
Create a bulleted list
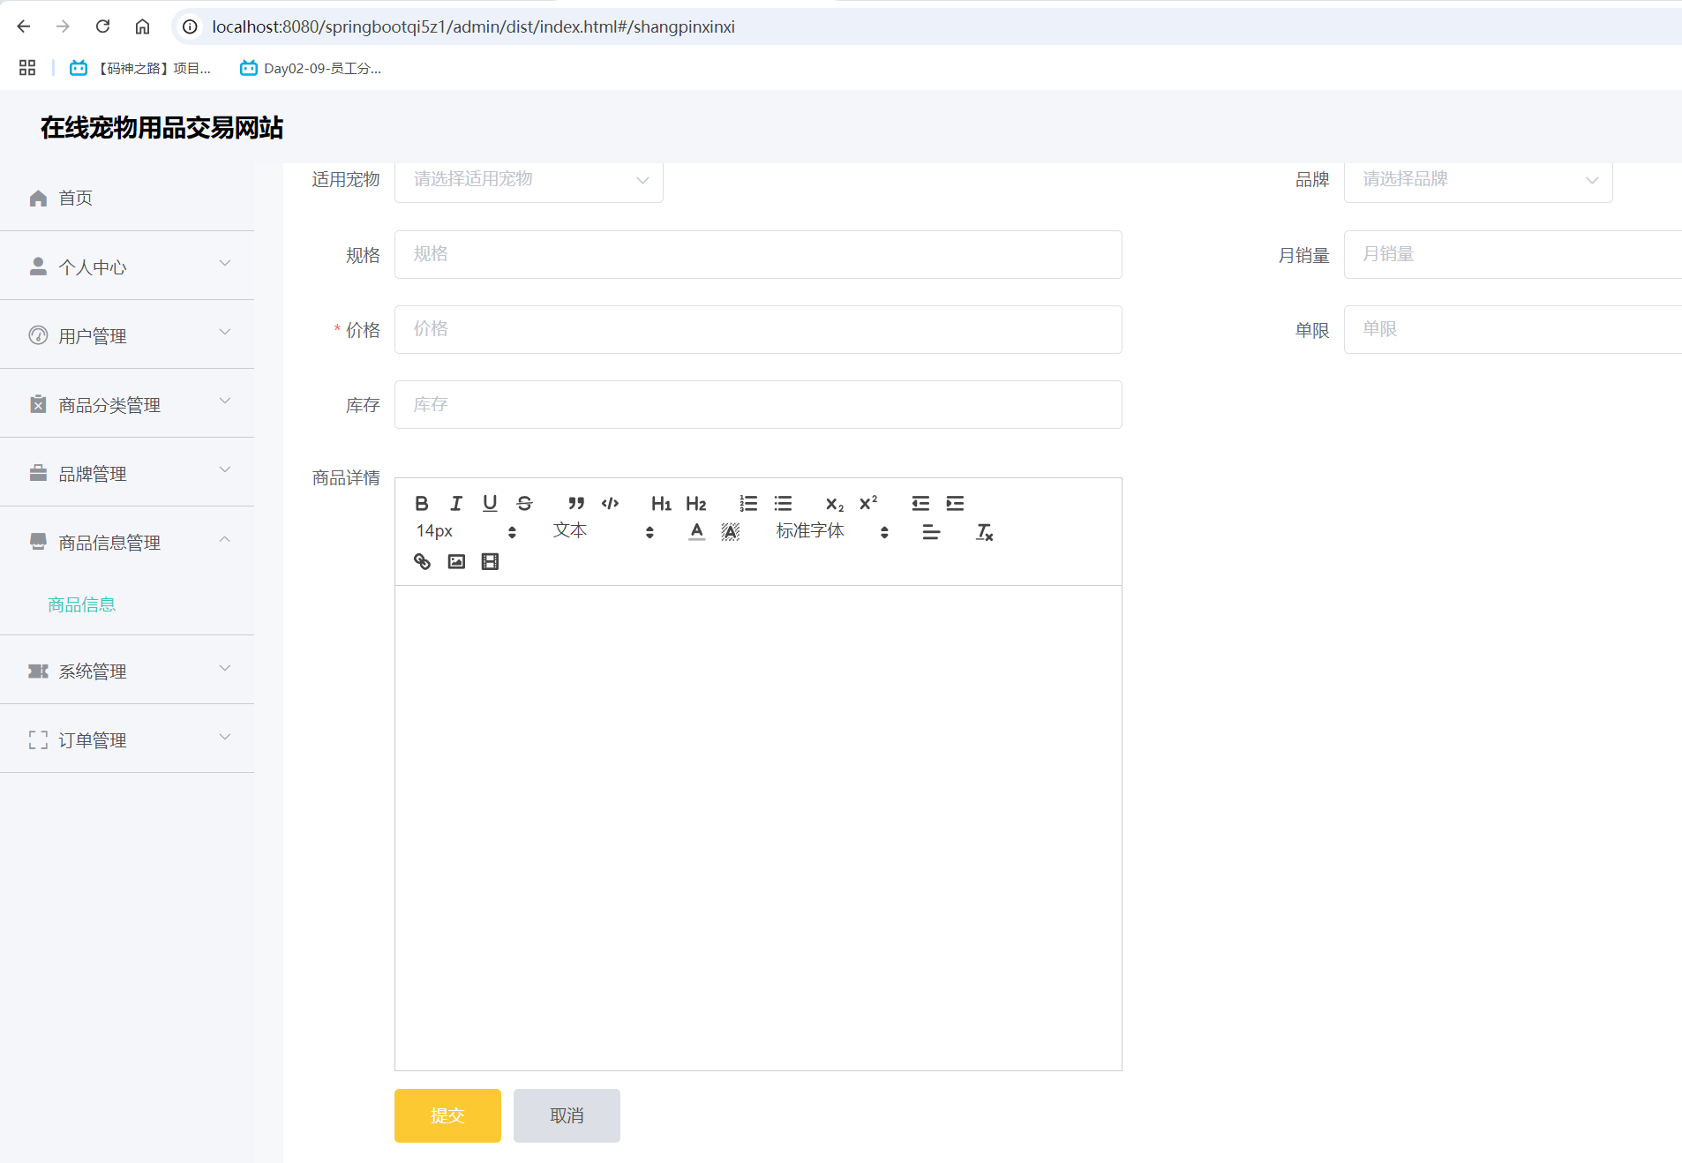pos(783,503)
